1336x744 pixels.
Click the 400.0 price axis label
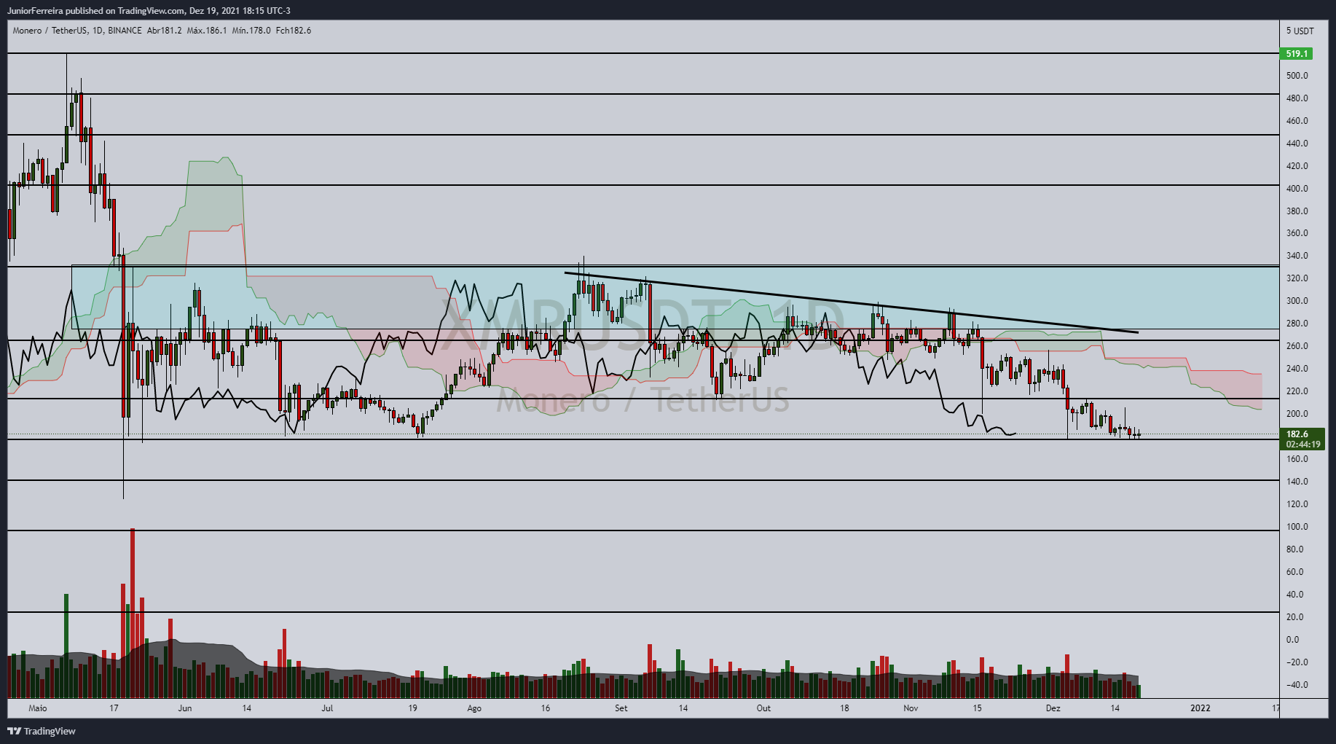pos(1297,189)
